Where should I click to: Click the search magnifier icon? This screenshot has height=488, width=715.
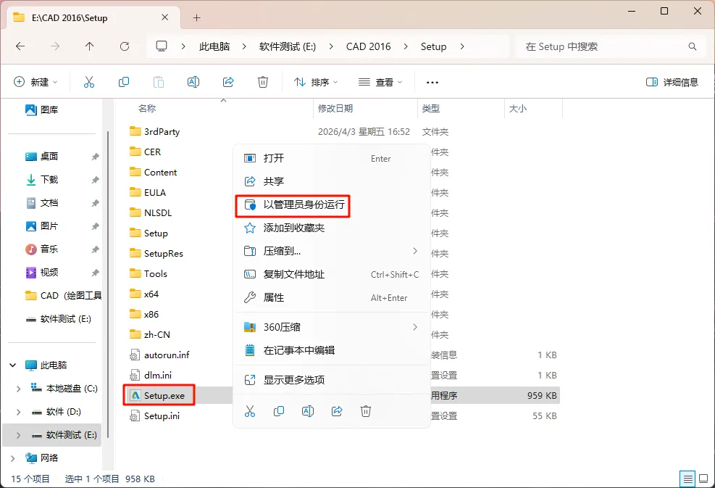coord(693,46)
